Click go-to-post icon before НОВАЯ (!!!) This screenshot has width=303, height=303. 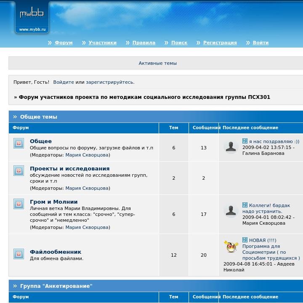click(245, 240)
